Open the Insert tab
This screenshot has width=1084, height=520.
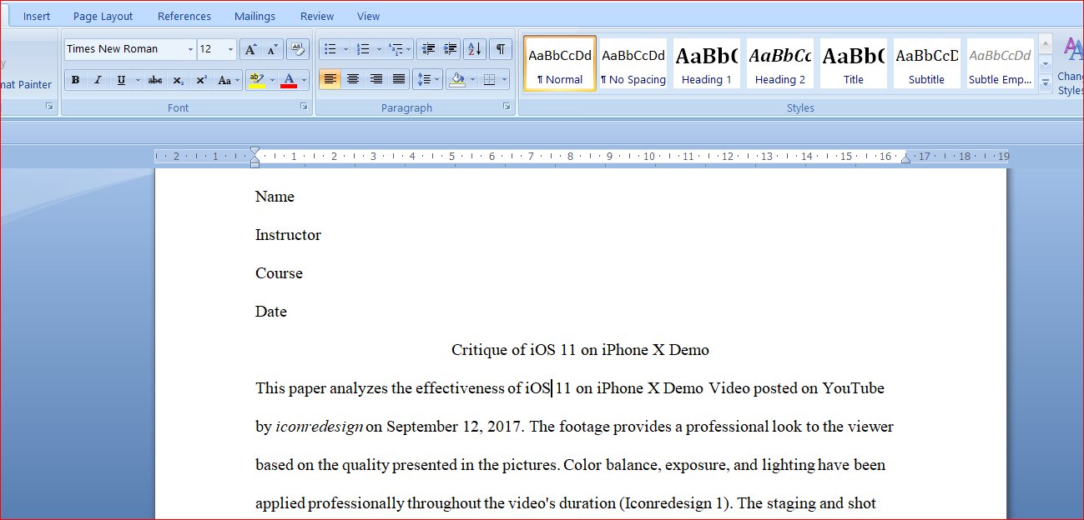pos(37,16)
